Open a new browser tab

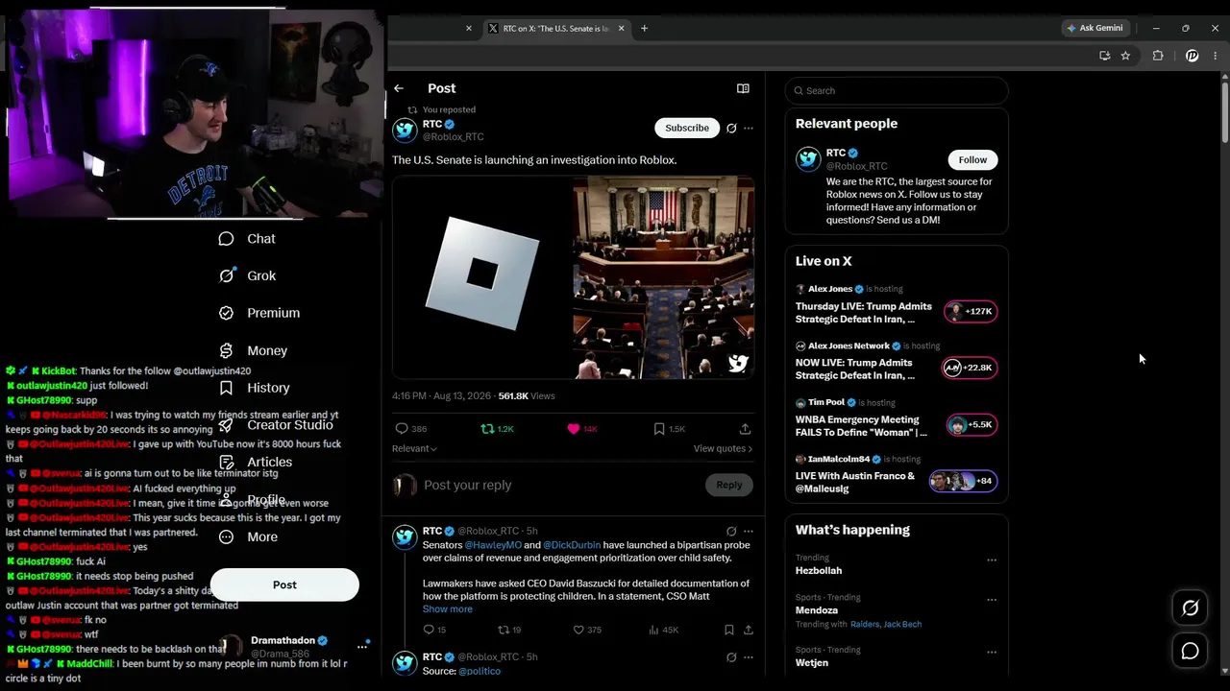coord(644,28)
